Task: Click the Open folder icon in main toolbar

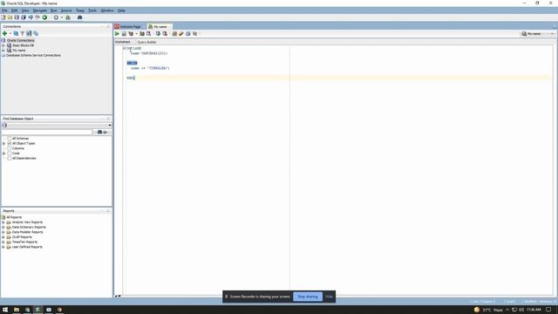Action: tap(10, 17)
